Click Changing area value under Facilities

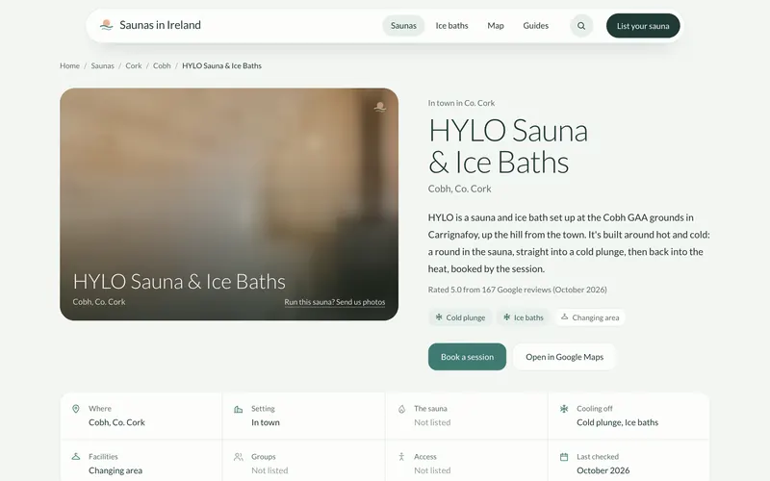tap(115, 470)
